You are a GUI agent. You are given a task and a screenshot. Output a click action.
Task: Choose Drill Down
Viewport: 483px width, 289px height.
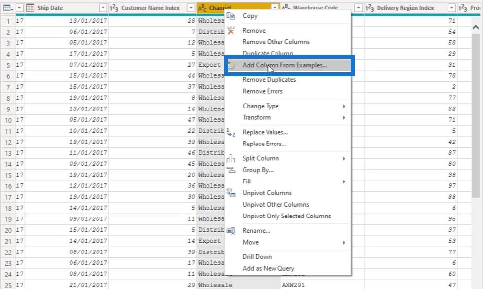[x=257, y=257]
